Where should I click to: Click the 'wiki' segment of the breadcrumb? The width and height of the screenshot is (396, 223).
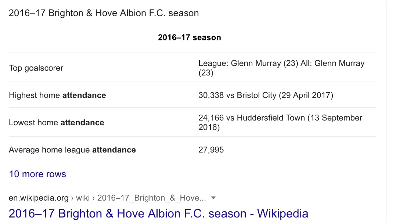(83, 198)
